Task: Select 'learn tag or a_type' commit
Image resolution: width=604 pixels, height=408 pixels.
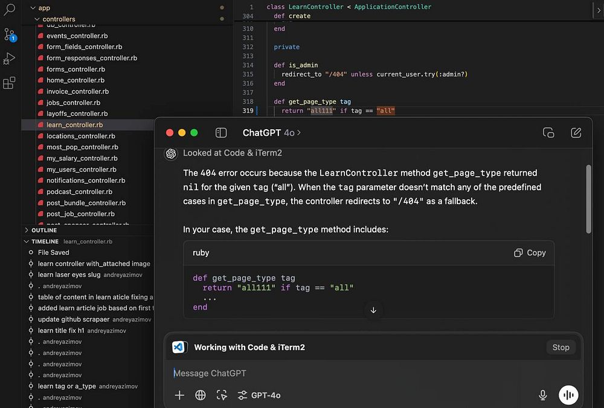Action: 88,386
